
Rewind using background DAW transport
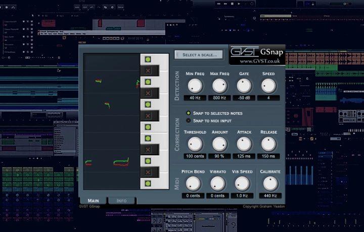pos(218,4)
